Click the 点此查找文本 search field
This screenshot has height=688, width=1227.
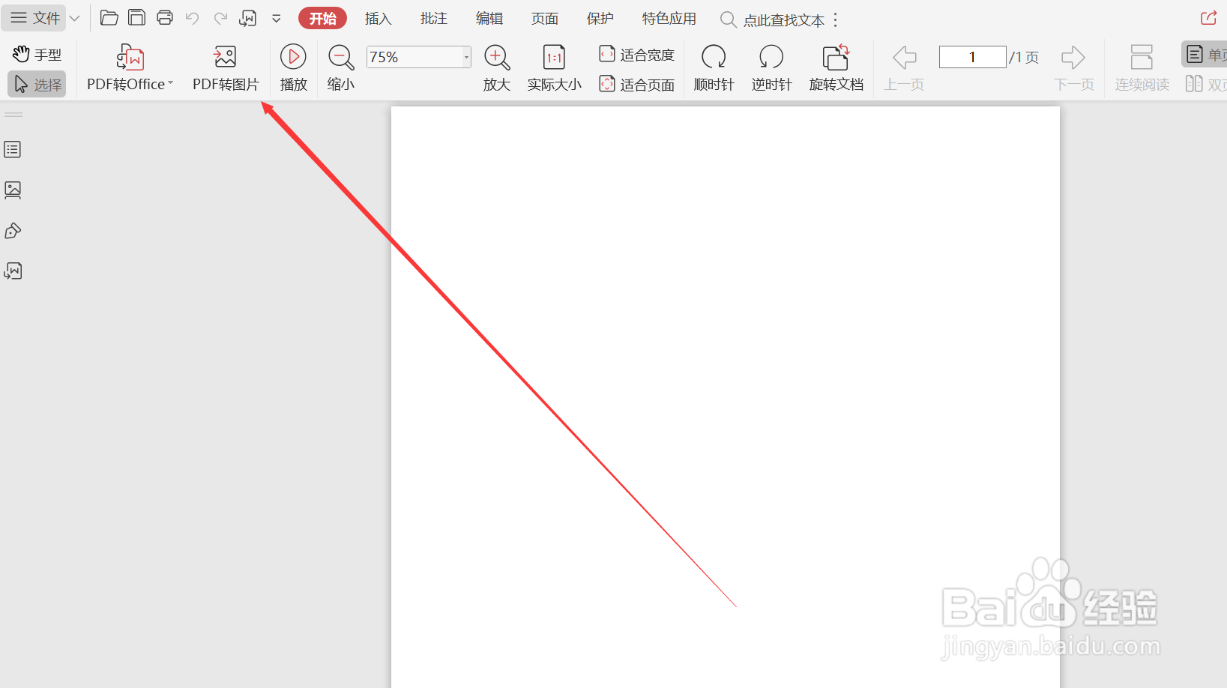coord(772,20)
